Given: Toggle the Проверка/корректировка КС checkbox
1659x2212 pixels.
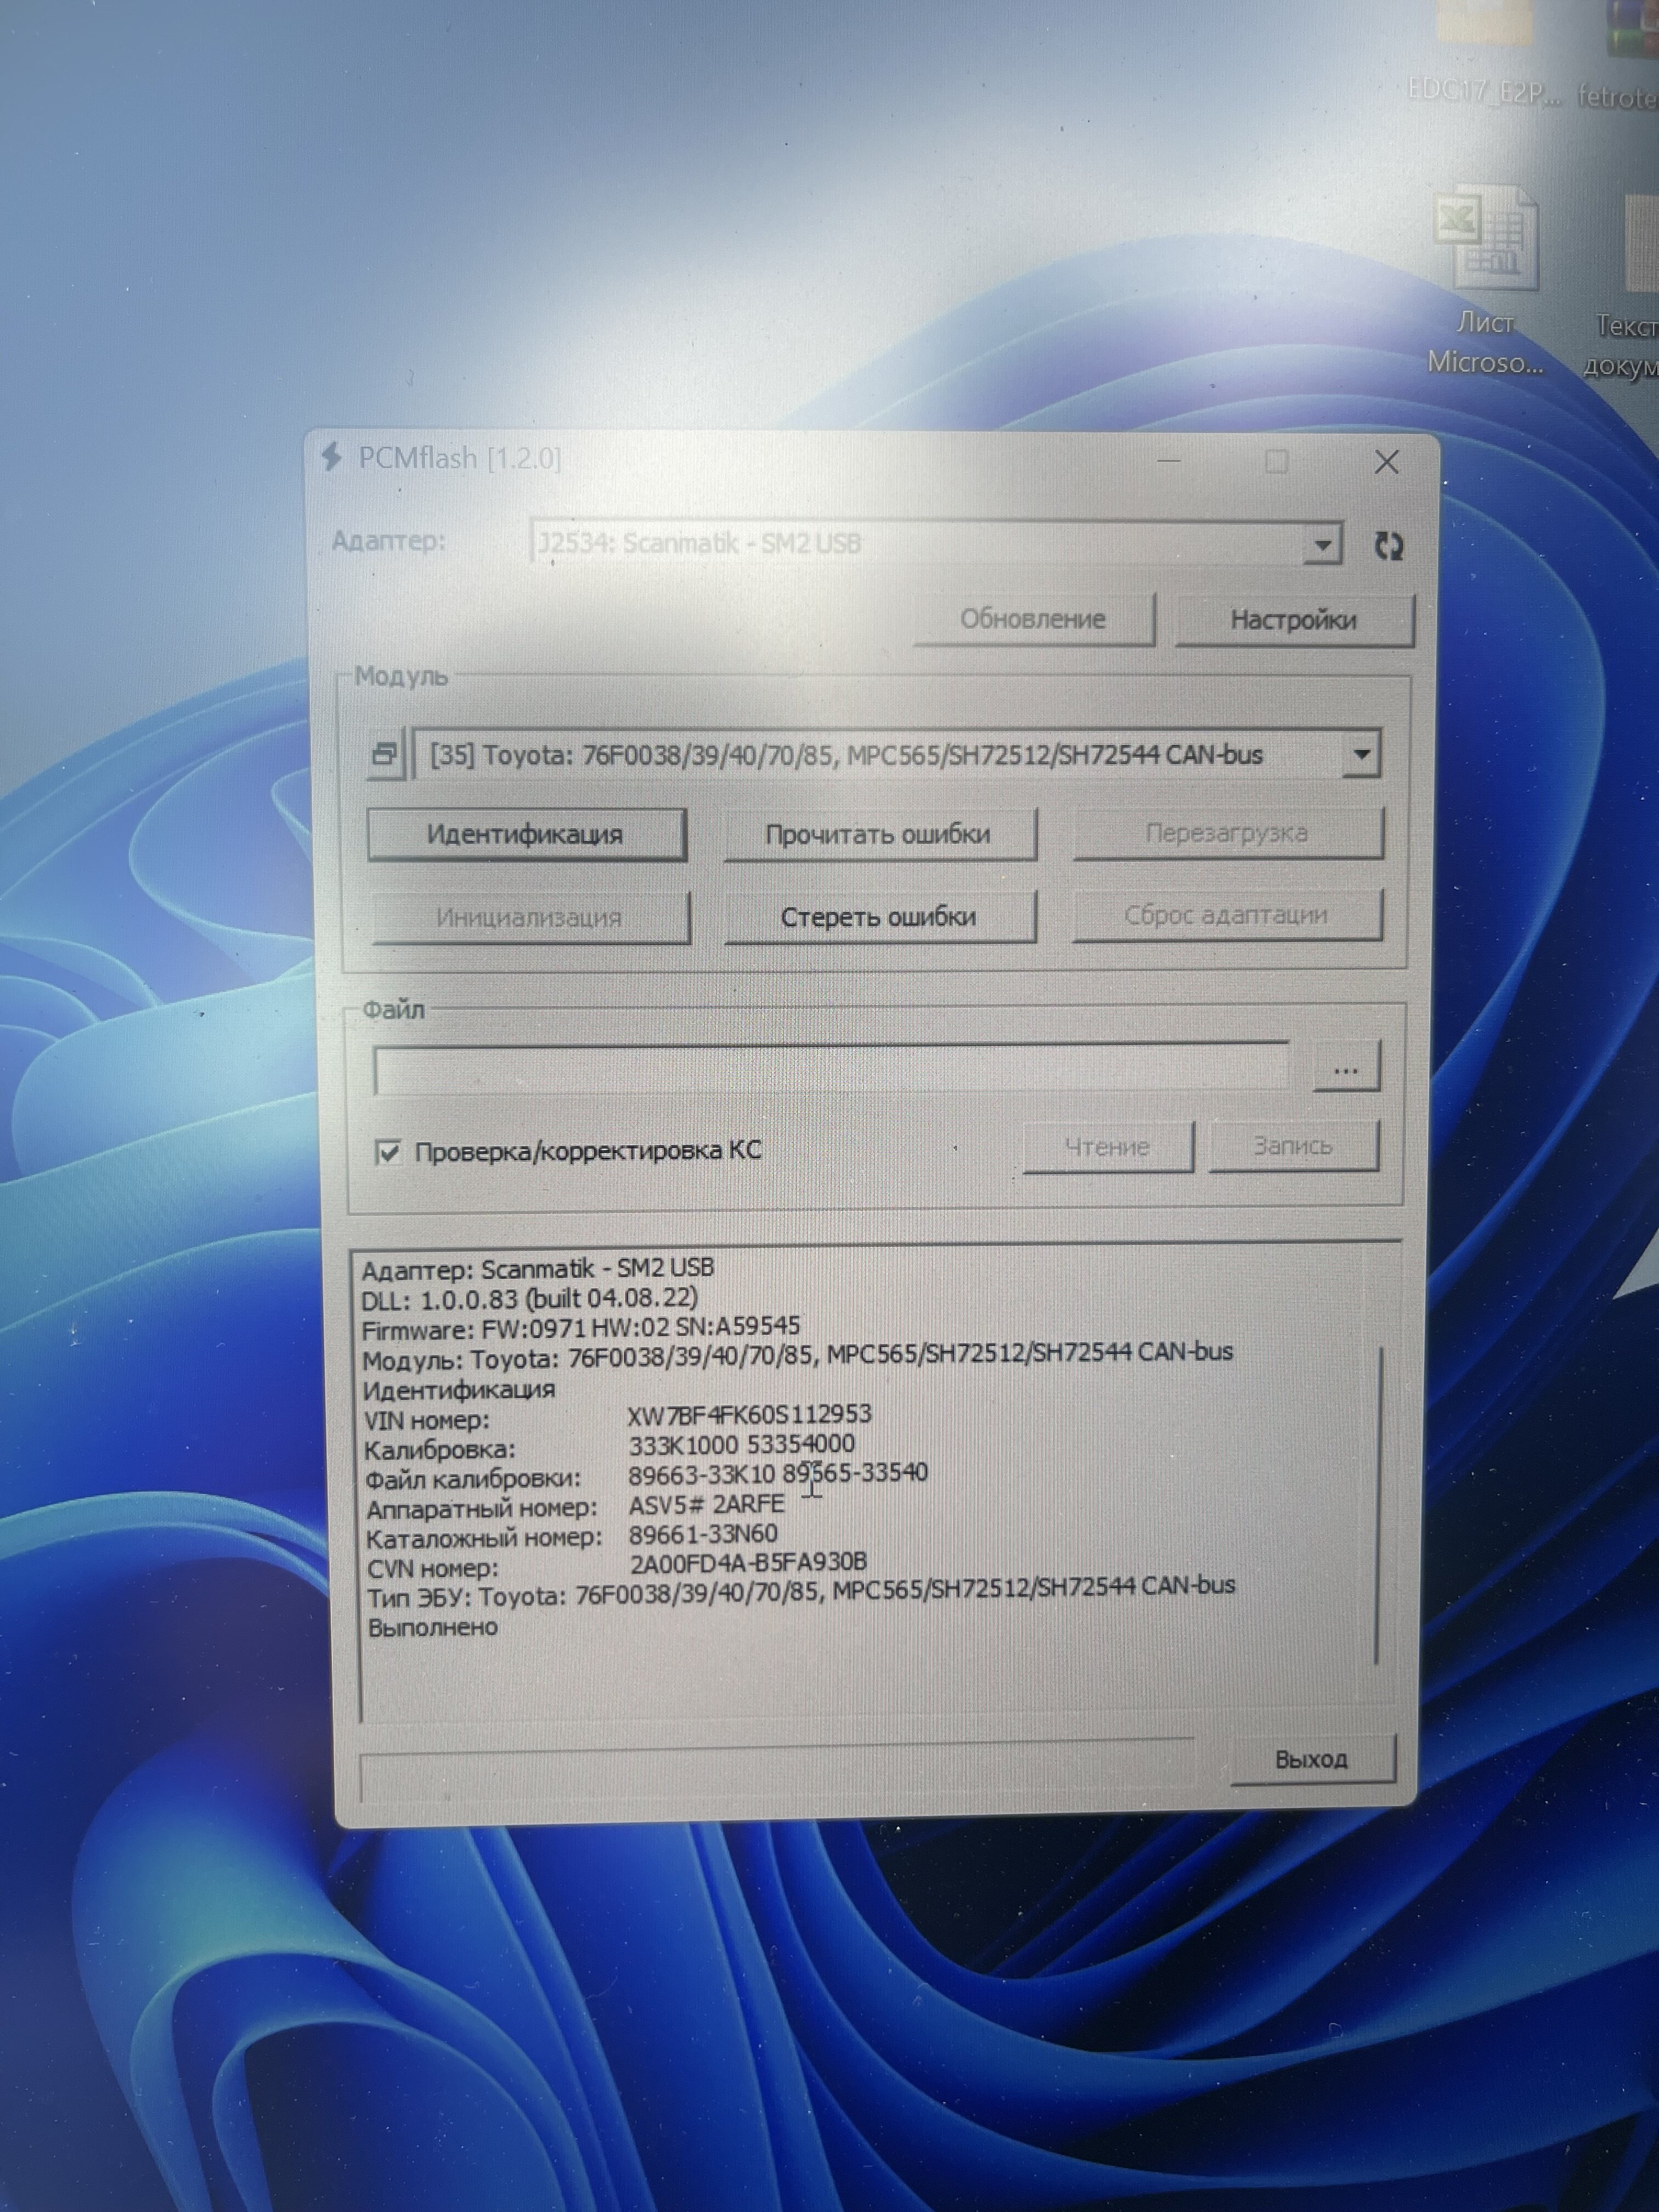Looking at the screenshot, I should pos(388,1152).
